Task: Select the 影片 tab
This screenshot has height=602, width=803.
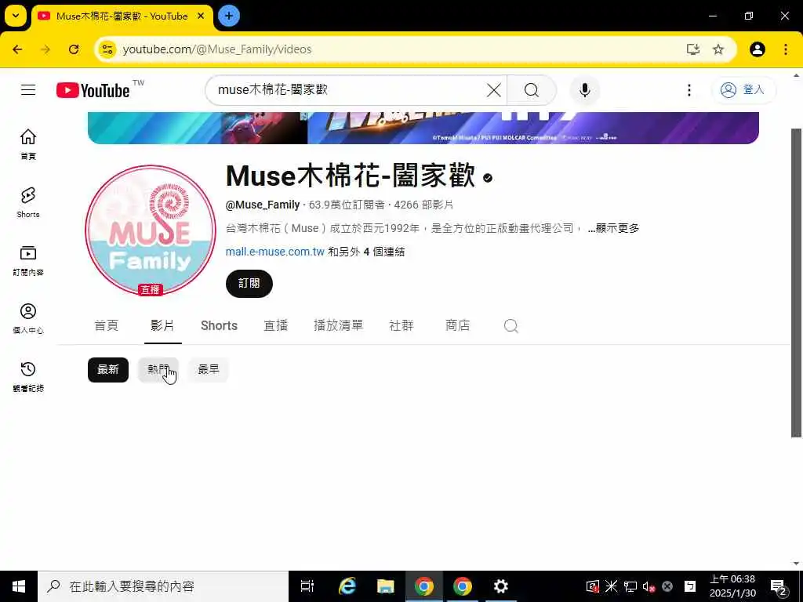Action: [162, 325]
